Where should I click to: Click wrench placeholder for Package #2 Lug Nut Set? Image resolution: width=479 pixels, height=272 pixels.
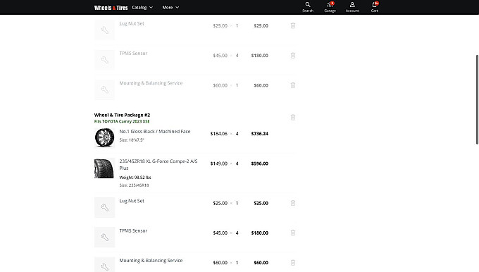104,207
